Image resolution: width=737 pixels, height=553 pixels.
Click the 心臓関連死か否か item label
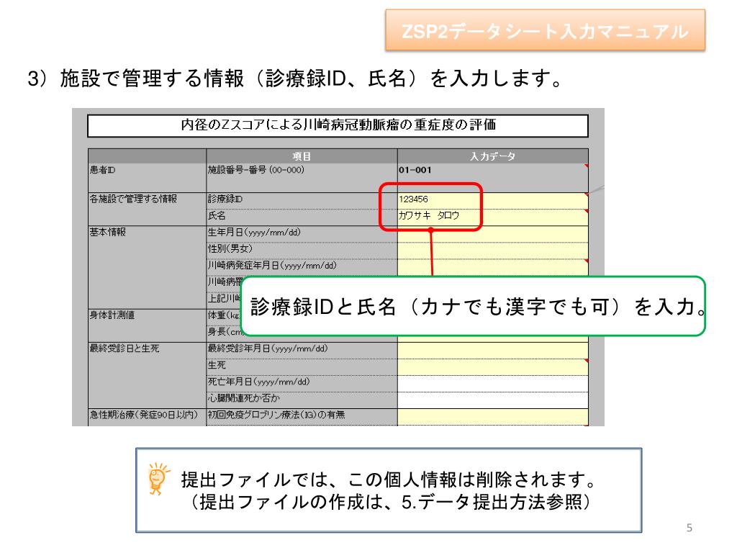click(244, 398)
